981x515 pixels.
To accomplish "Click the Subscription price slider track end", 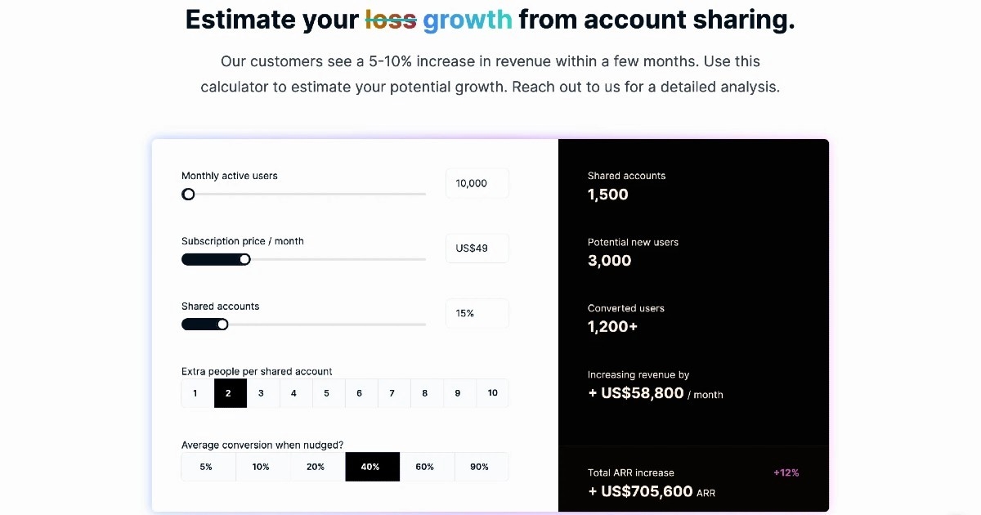I will (423, 259).
